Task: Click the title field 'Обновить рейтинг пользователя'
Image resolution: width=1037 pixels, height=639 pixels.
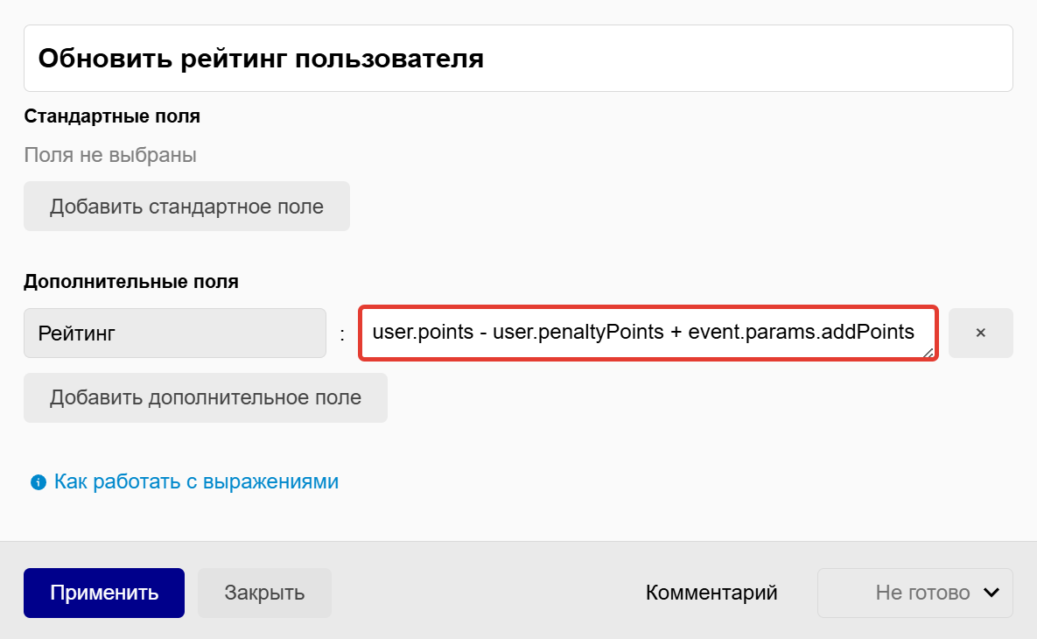Action: [518, 59]
